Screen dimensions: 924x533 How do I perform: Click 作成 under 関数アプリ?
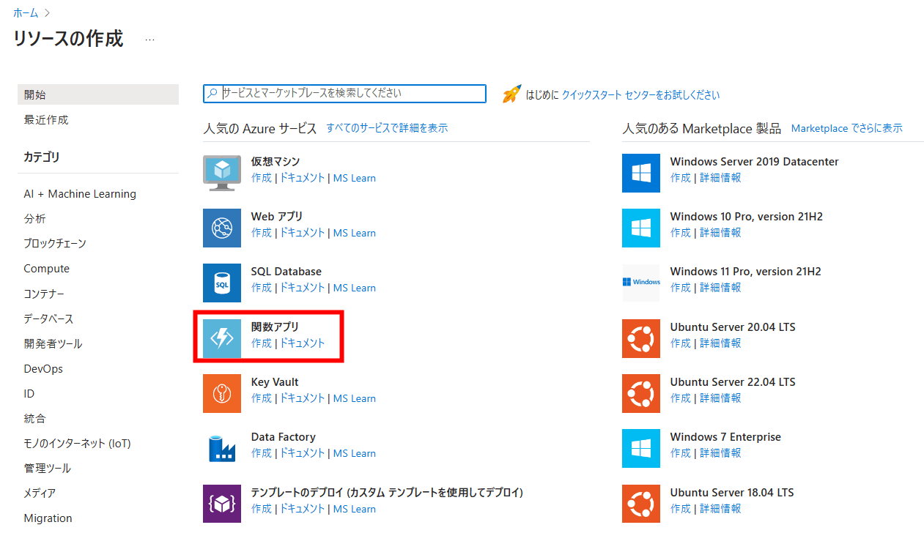click(x=262, y=343)
